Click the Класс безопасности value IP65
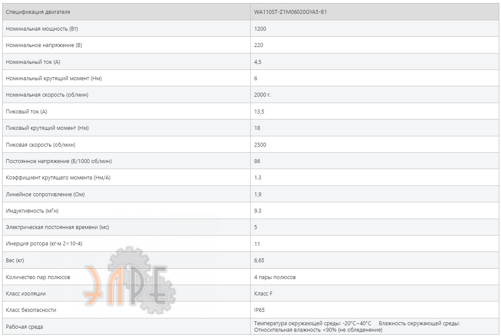The image size is (501, 336). point(259,310)
